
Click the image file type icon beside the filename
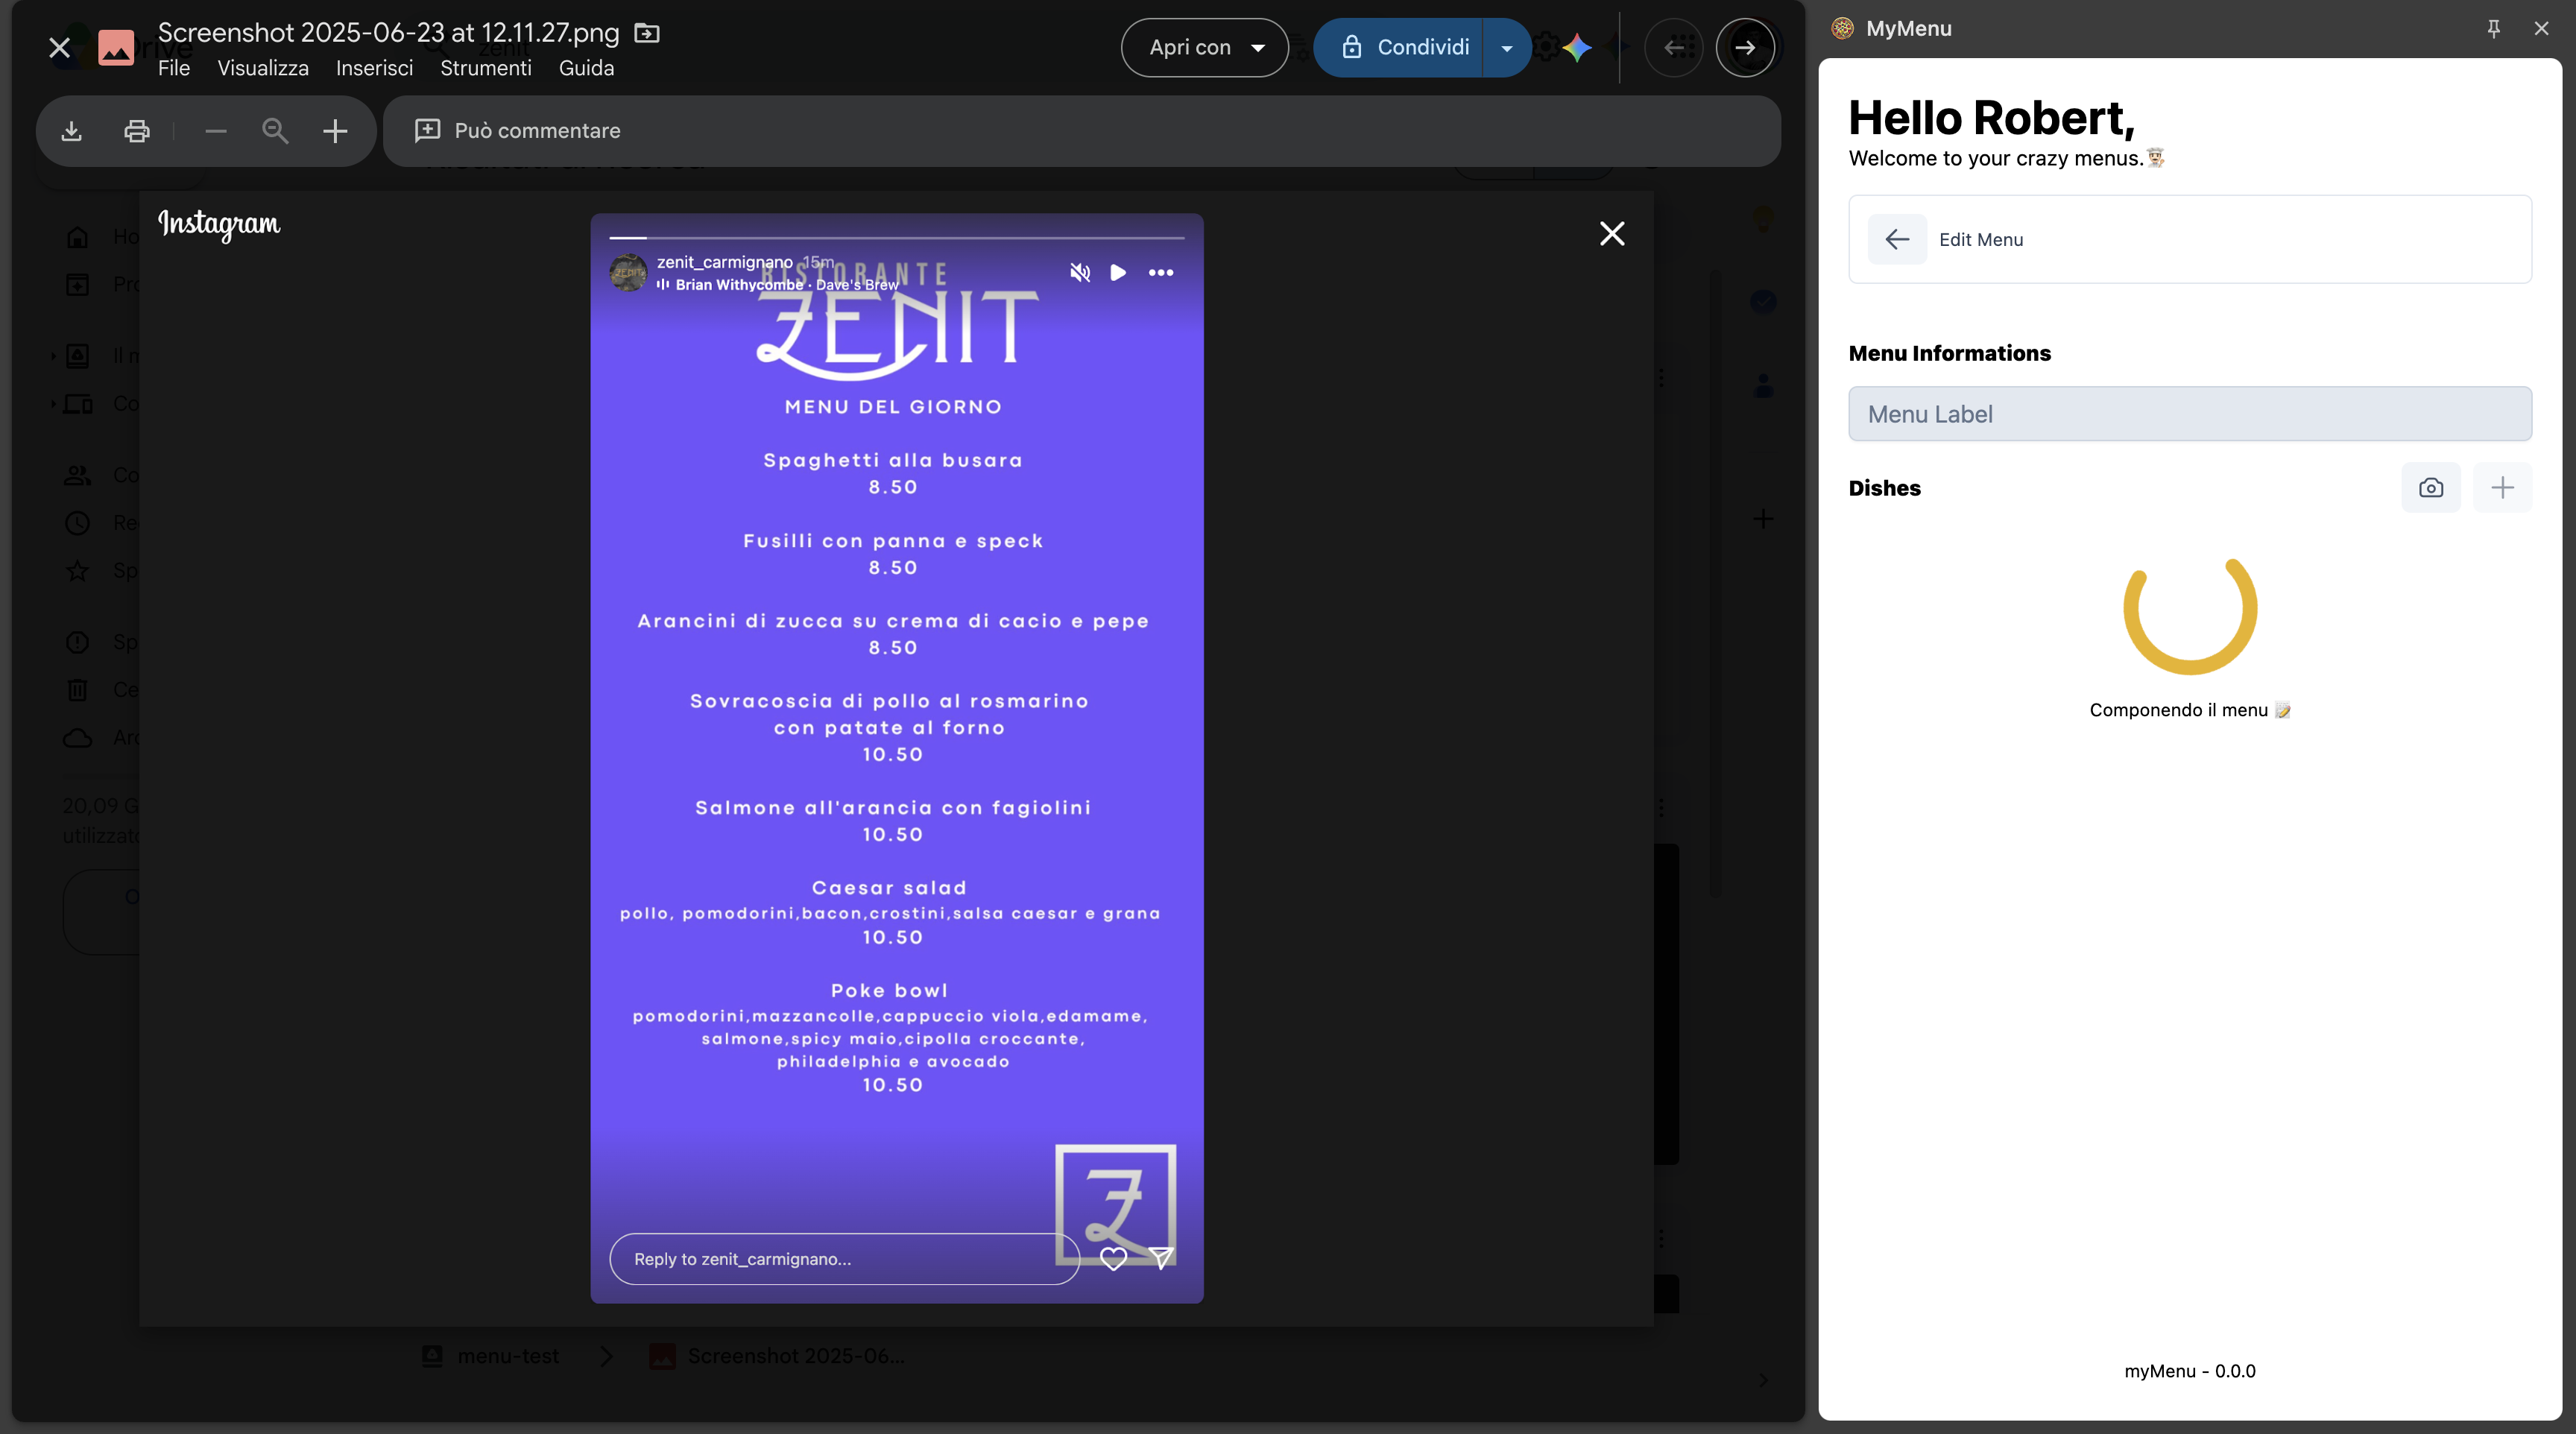point(116,47)
